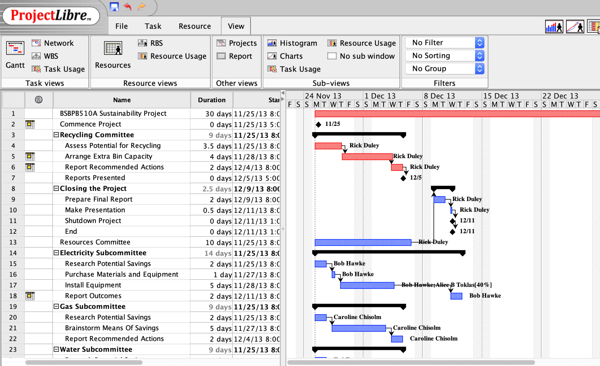600x366 pixels.
Task: Click the Redo arrow icon
Action: coord(141,6)
